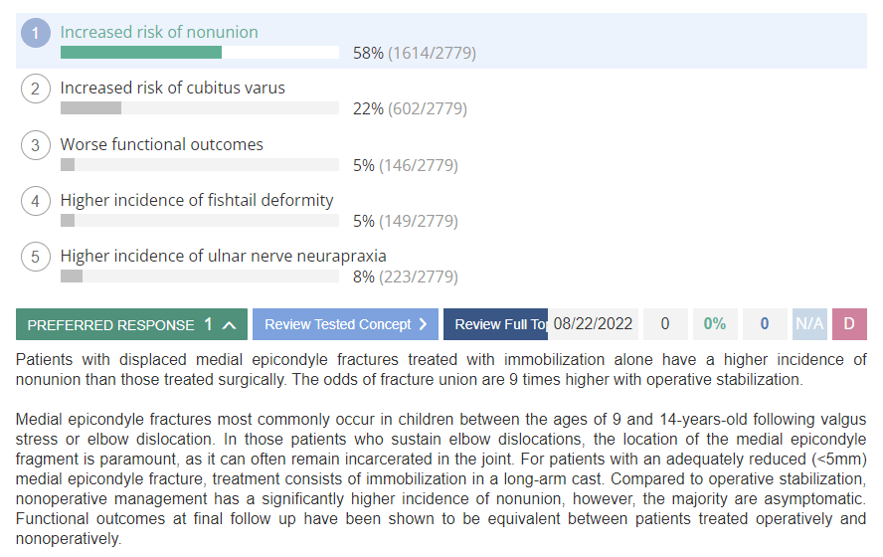Pick answer circle number 4
Screen dimensions: 883x557
tap(36, 201)
